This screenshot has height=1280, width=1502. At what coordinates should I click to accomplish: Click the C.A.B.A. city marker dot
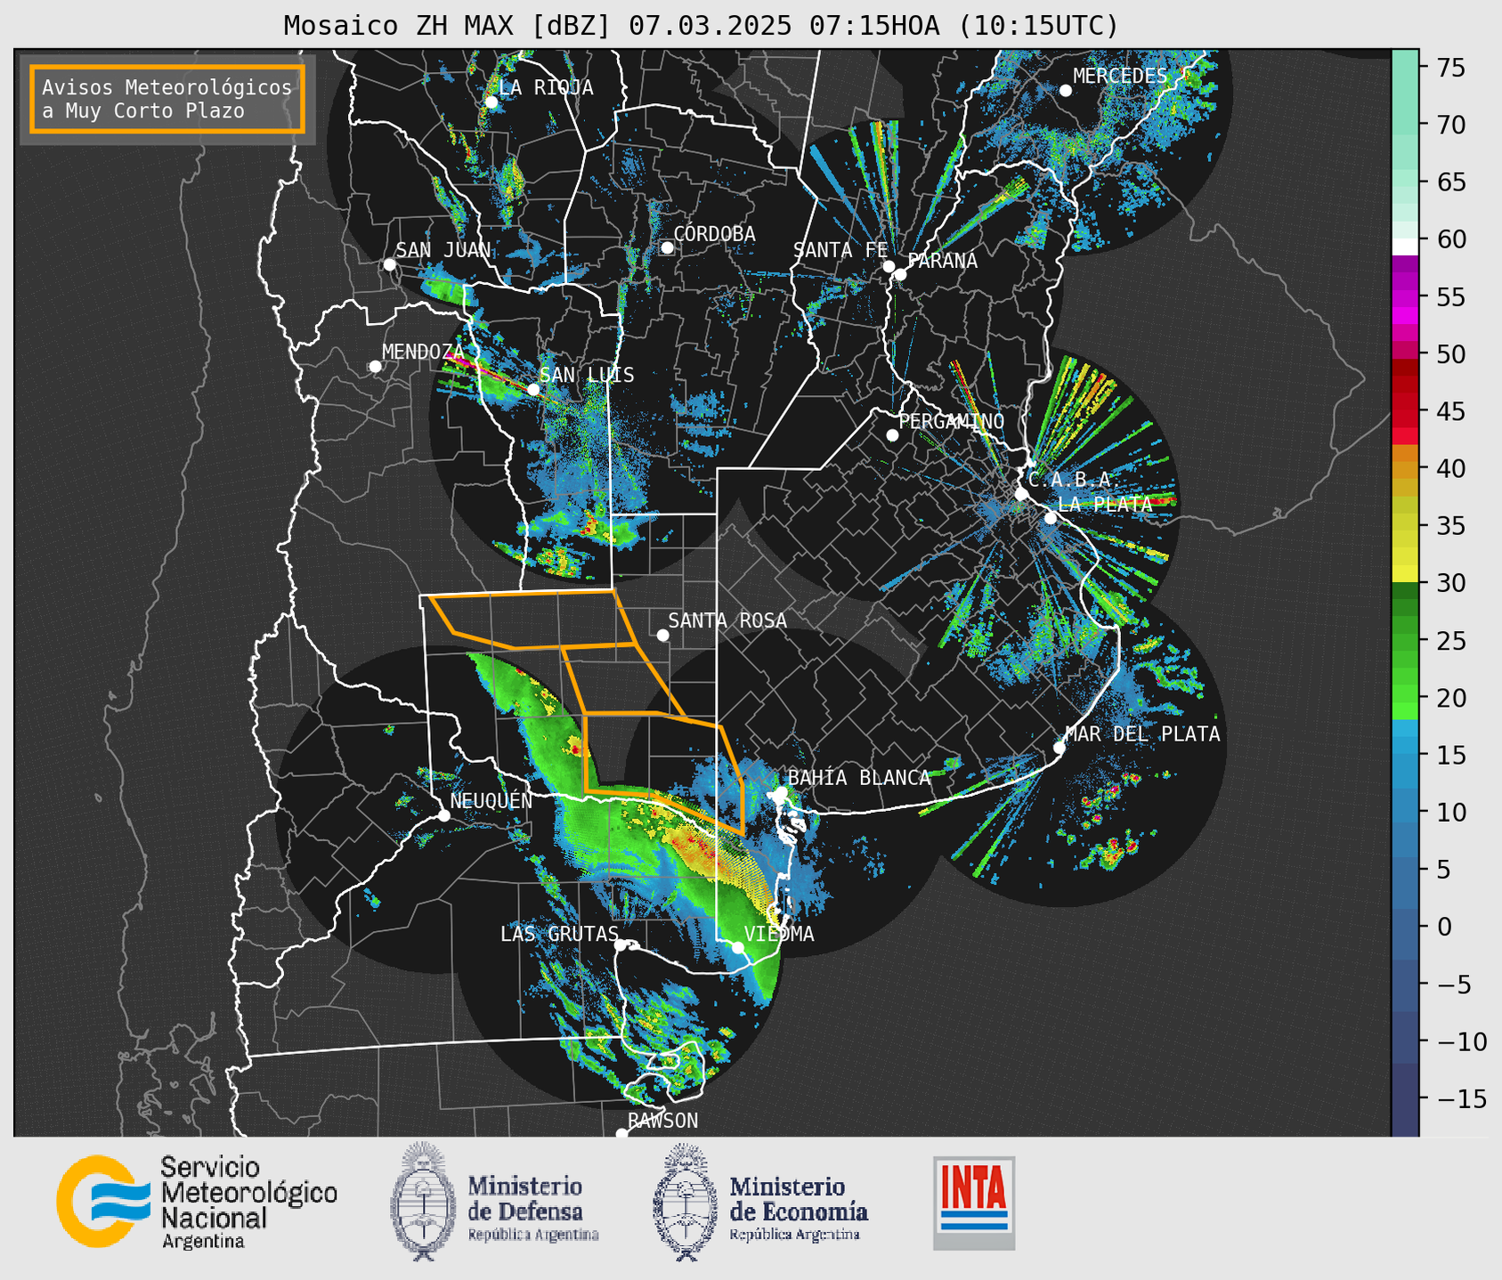(x=1021, y=494)
